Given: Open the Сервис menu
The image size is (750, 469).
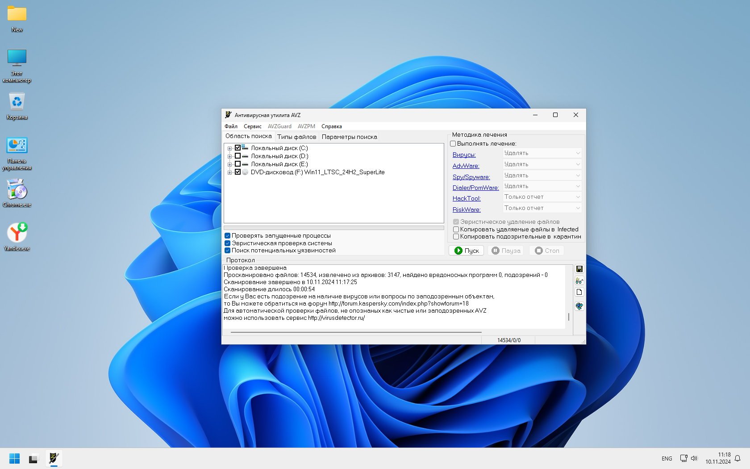Looking at the screenshot, I should point(252,126).
